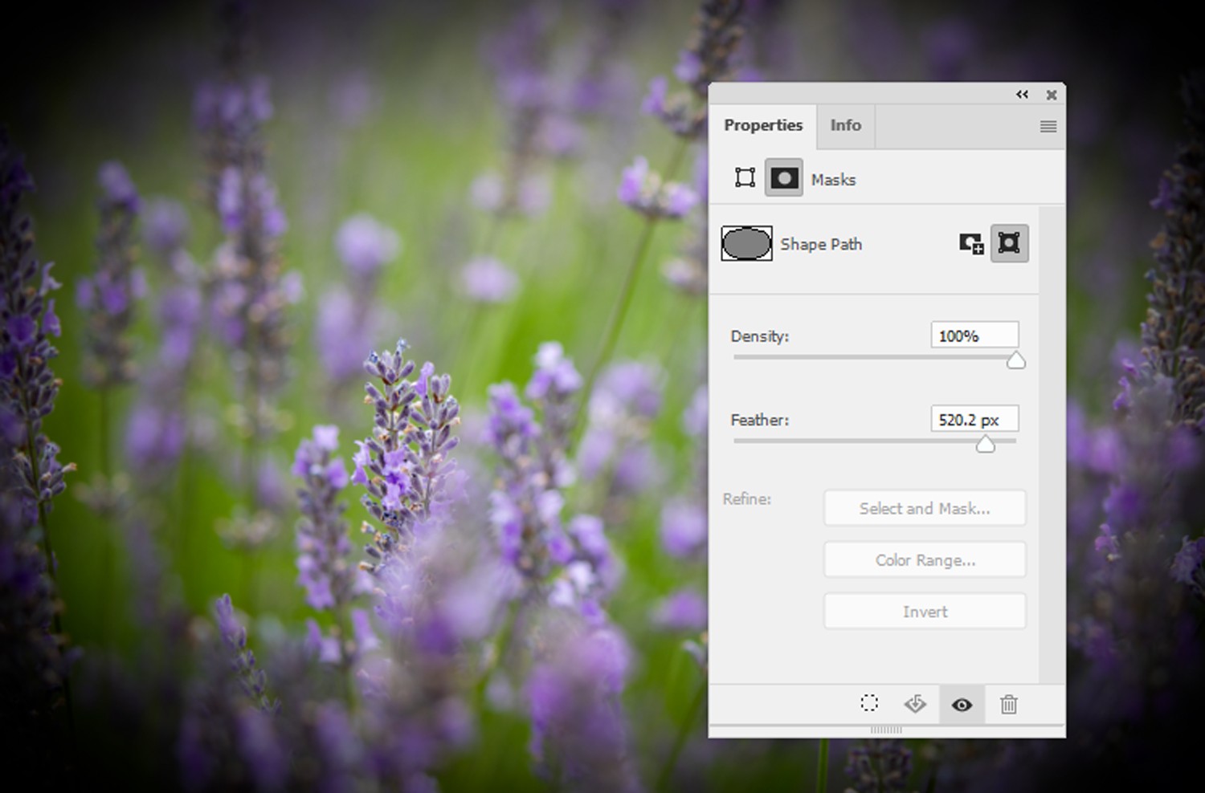Invert the mask
Viewport: 1205px width, 793px height.
point(925,611)
